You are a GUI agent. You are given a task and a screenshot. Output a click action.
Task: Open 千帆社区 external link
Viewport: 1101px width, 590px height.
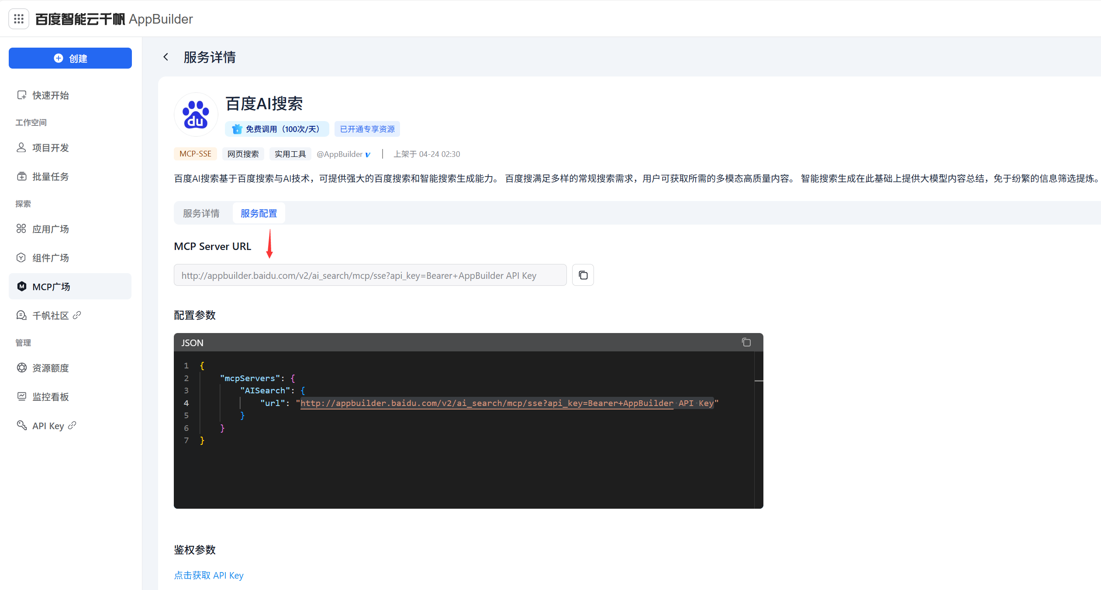point(50,316)
